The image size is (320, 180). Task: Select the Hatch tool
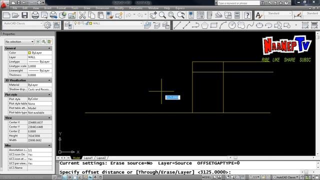pos(305,25)
